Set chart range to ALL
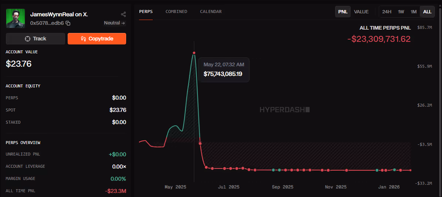Image resolution: width=442 pixels, height=197 pixels. click(427, 11)
